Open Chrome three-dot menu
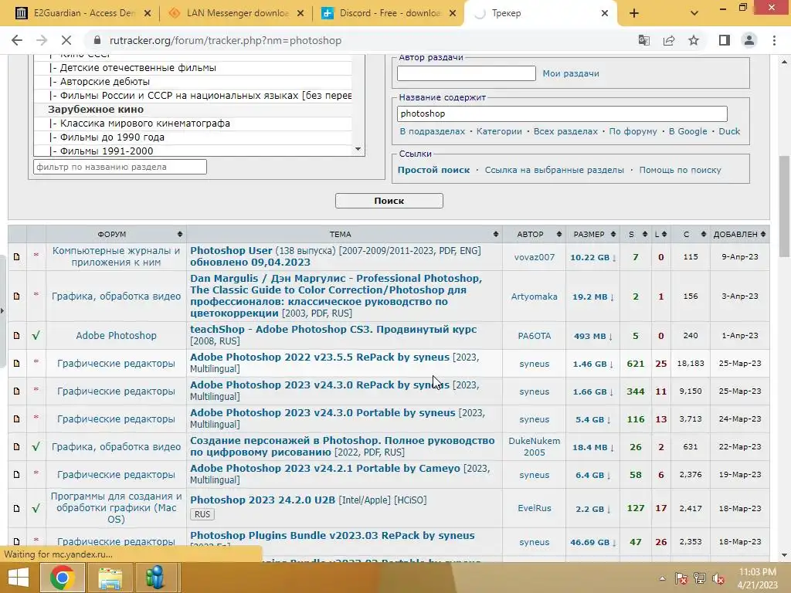This screenshot has height=593, width=791. 774,40
